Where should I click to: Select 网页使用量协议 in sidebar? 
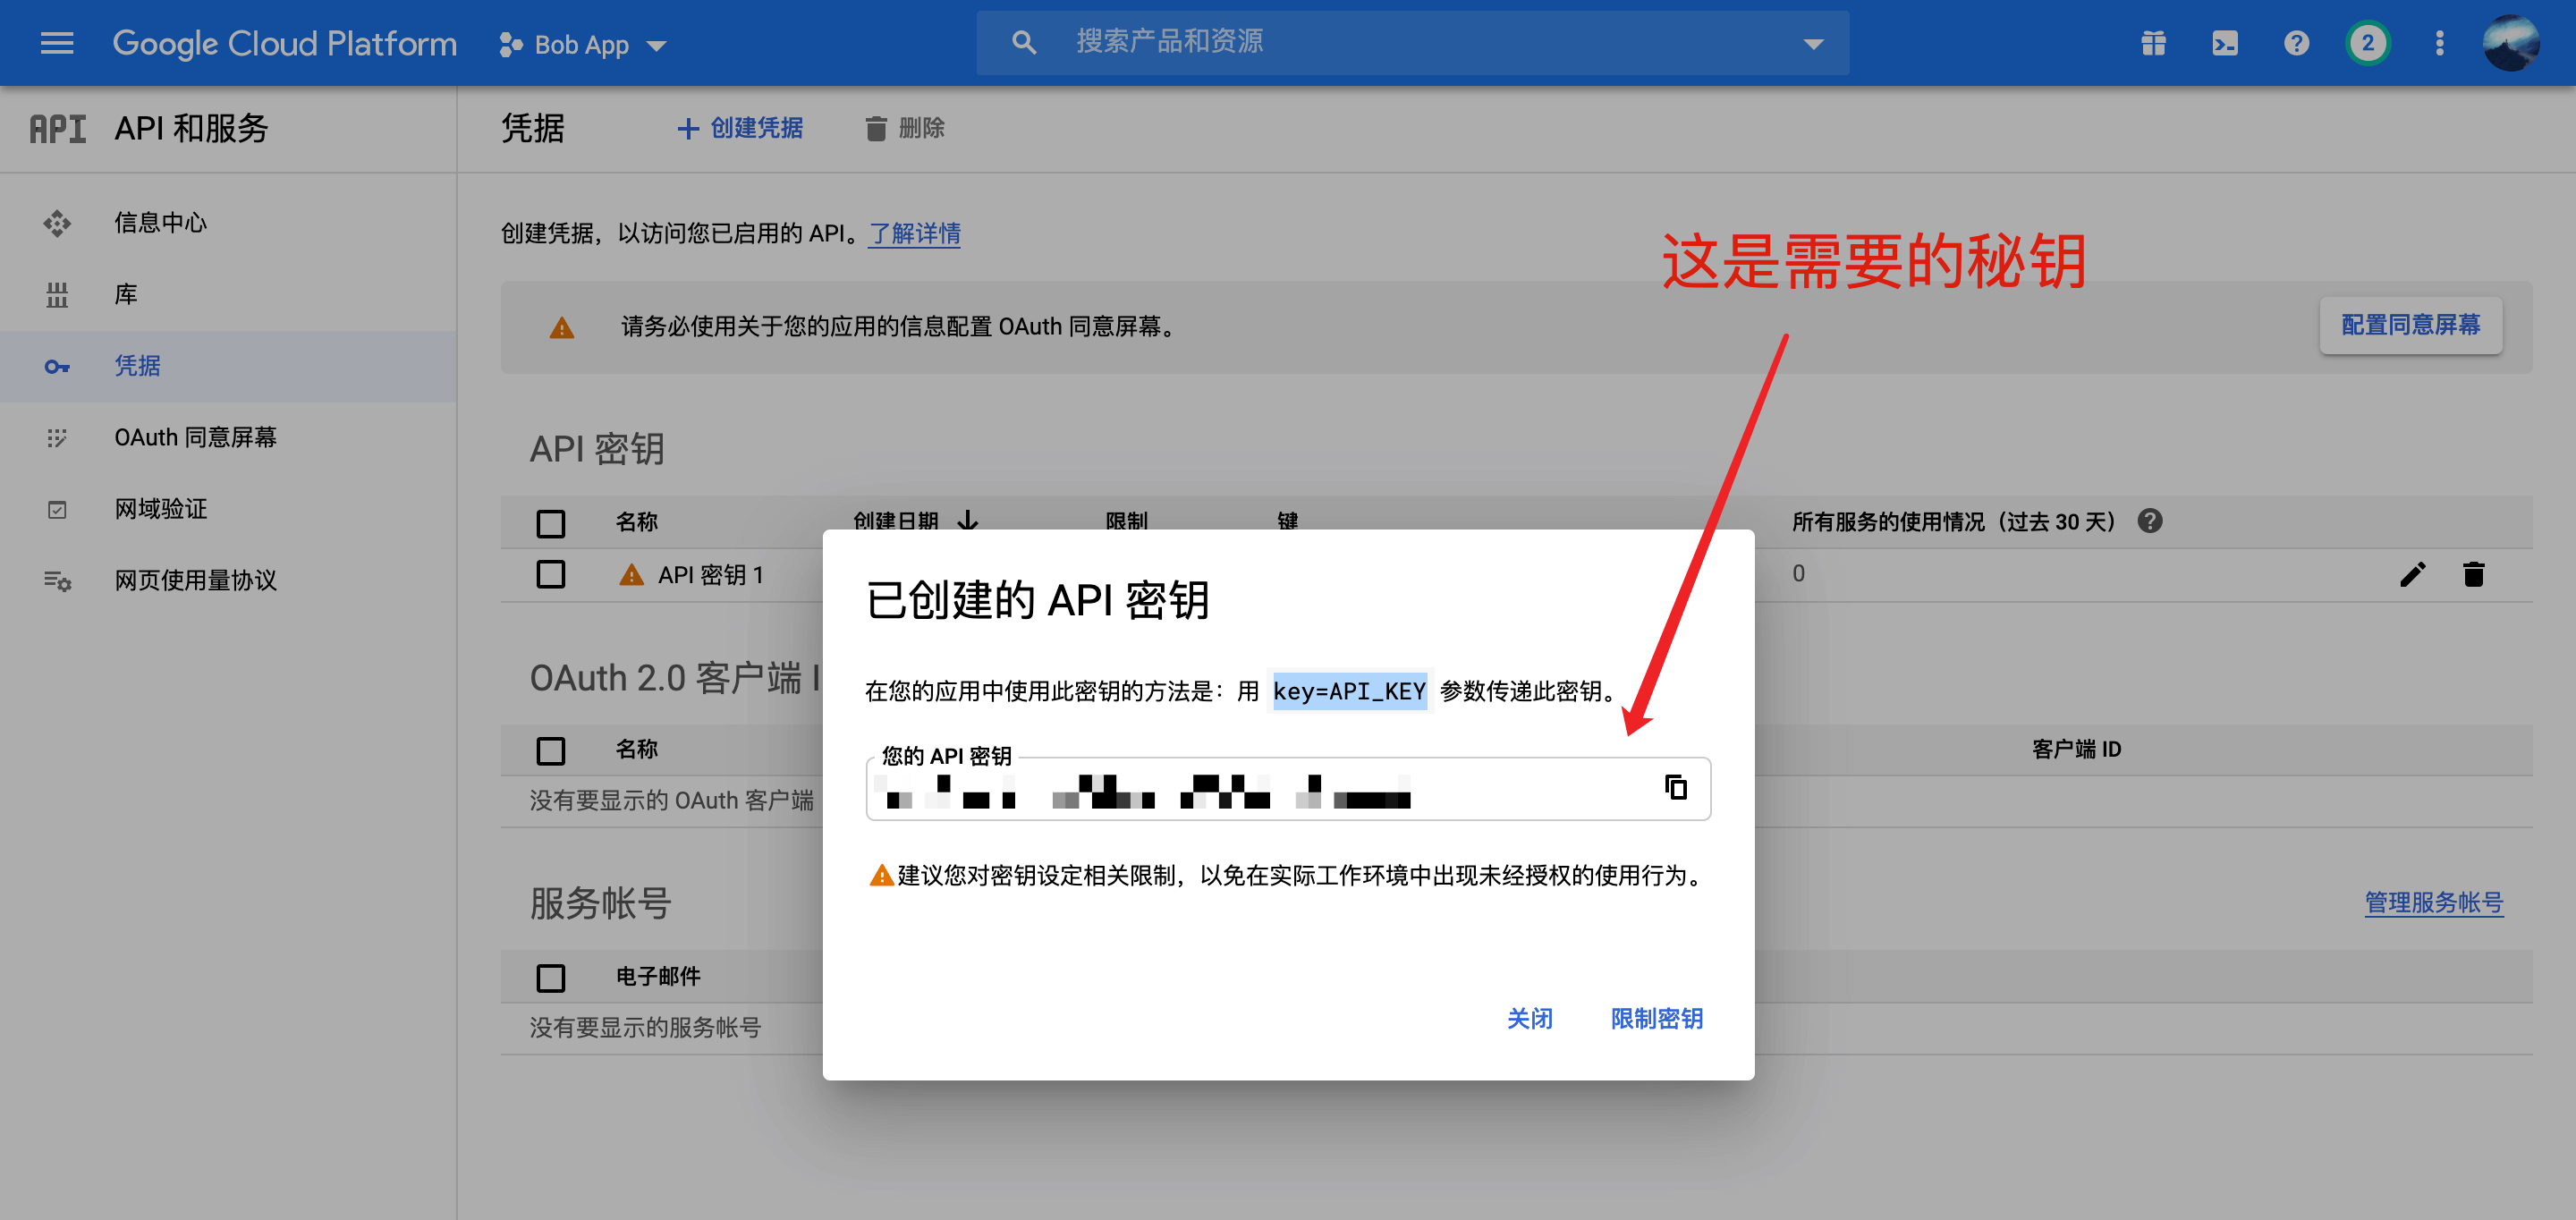228,581
